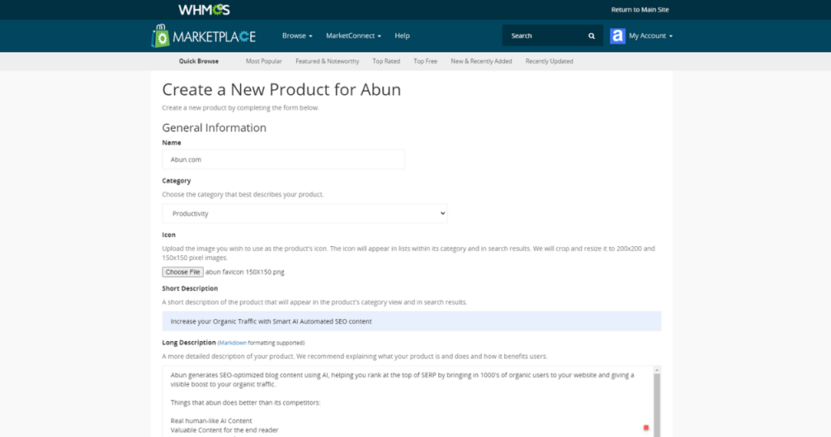Open the Help menu item
831x437 pixels.
coord(403,36)
